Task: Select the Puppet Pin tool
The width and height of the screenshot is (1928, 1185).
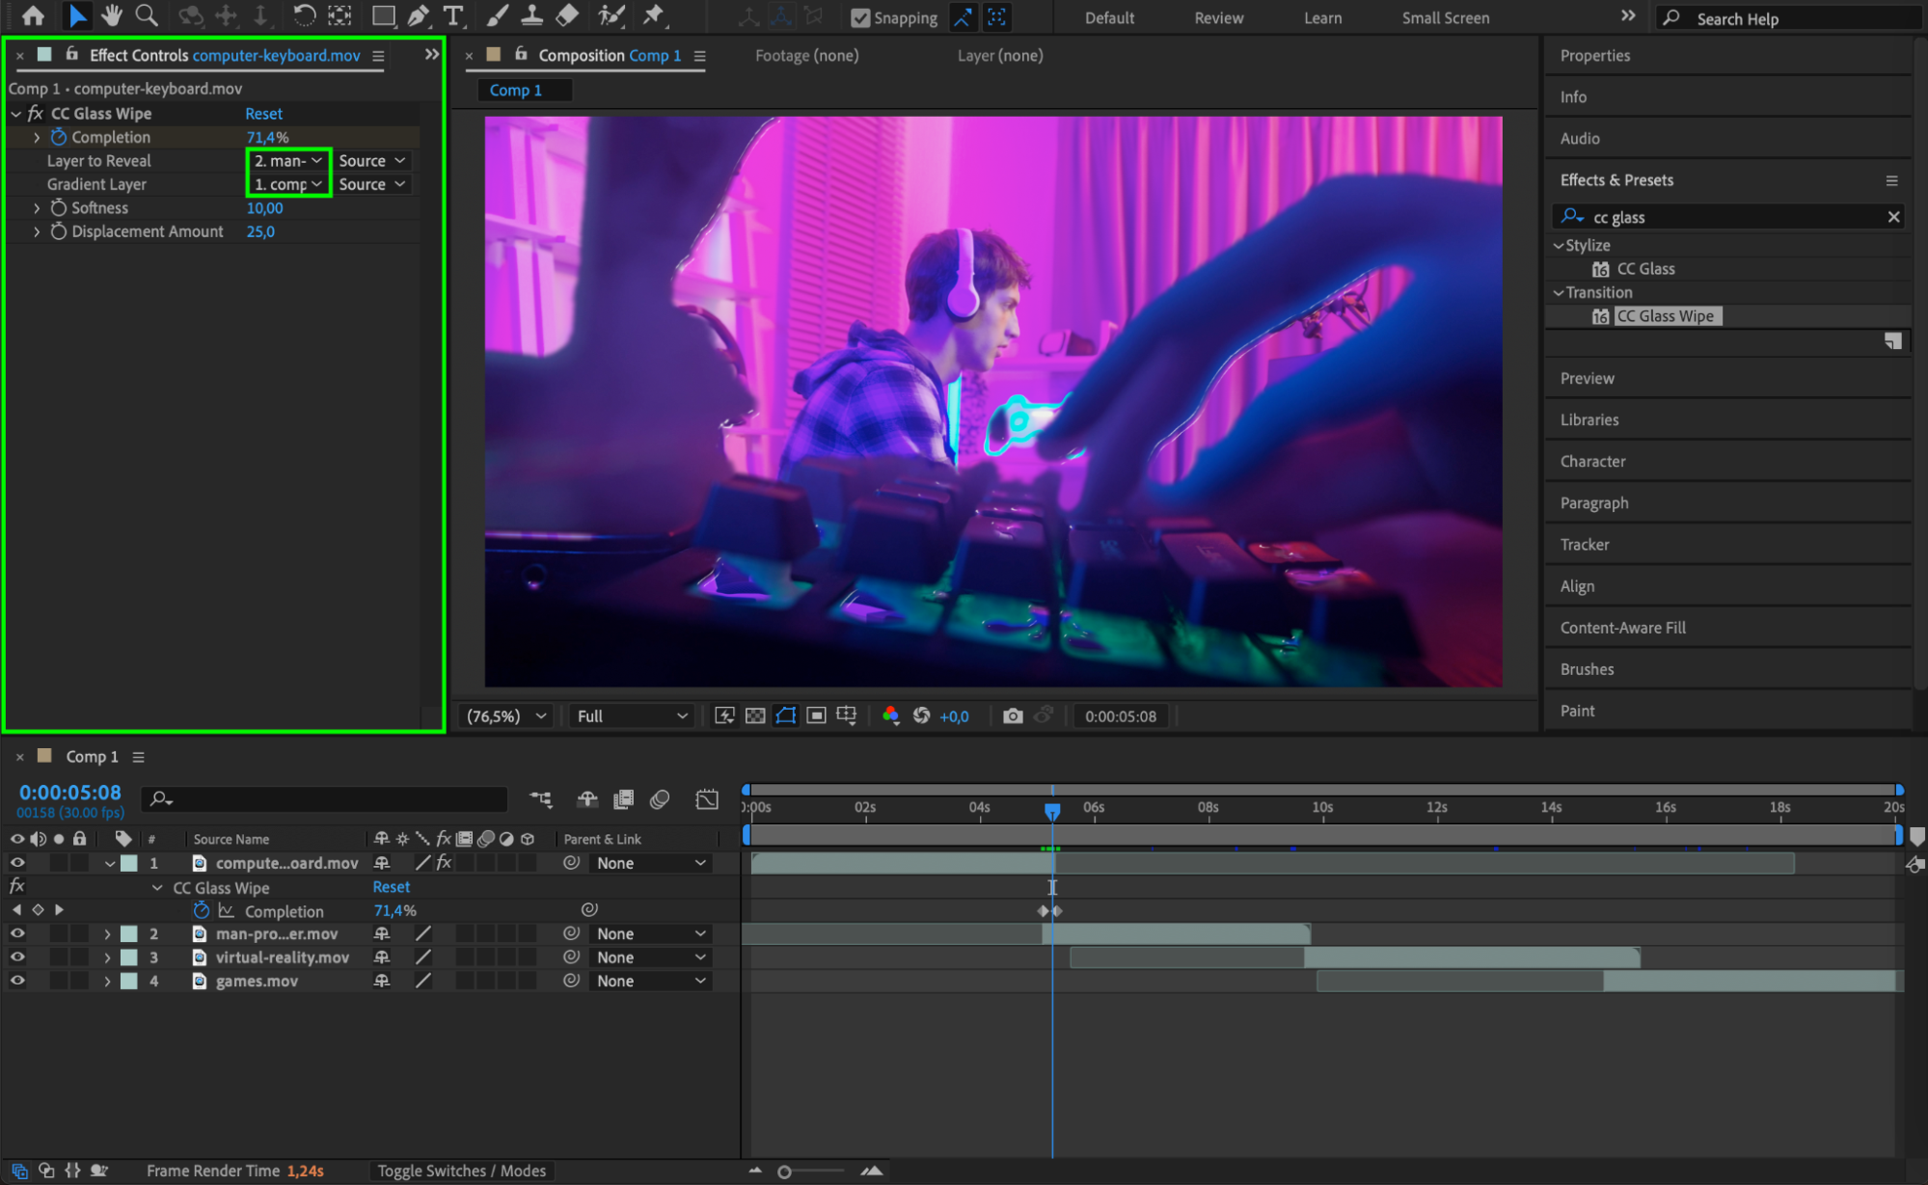Action: 654,15
